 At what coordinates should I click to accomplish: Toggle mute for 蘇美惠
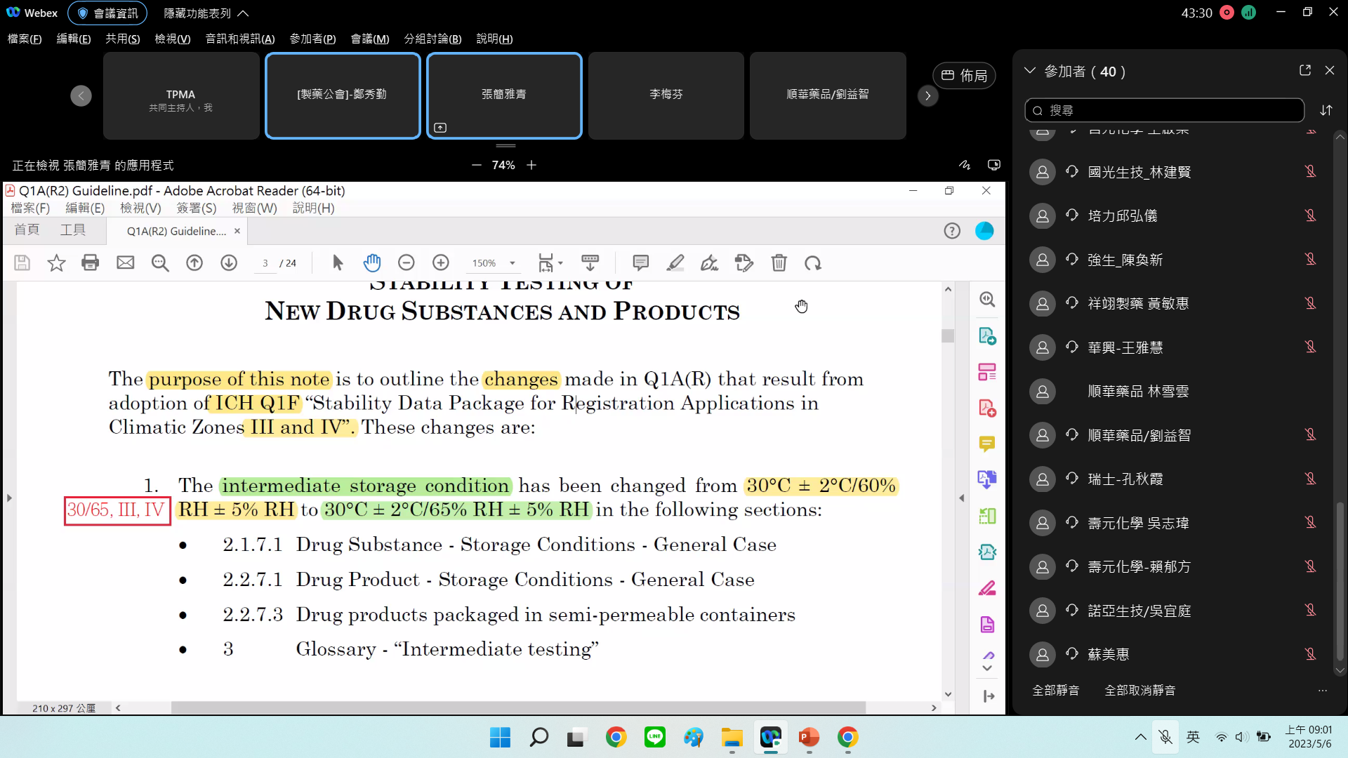point(1310,654)
